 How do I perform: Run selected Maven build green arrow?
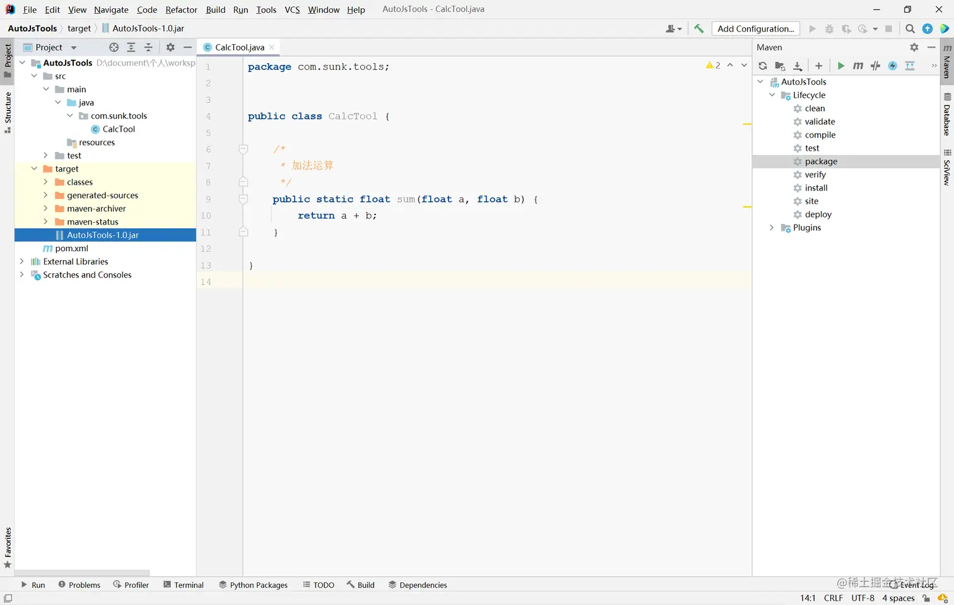coord(840,66)
